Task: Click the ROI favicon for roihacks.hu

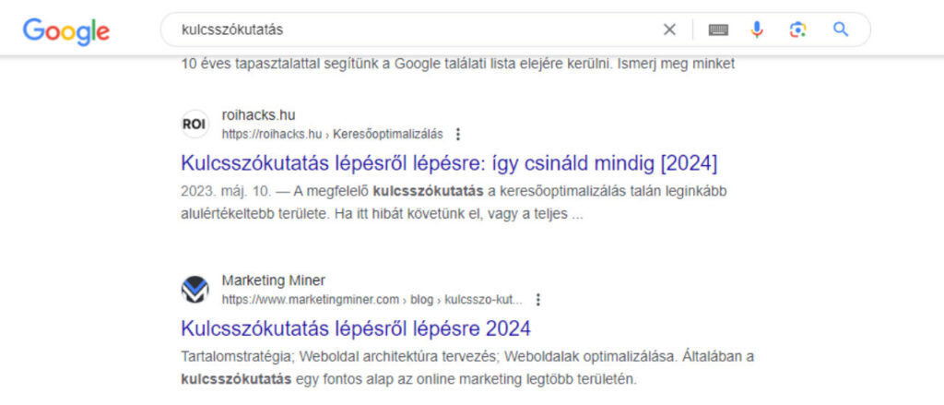Action: (195, 125)
